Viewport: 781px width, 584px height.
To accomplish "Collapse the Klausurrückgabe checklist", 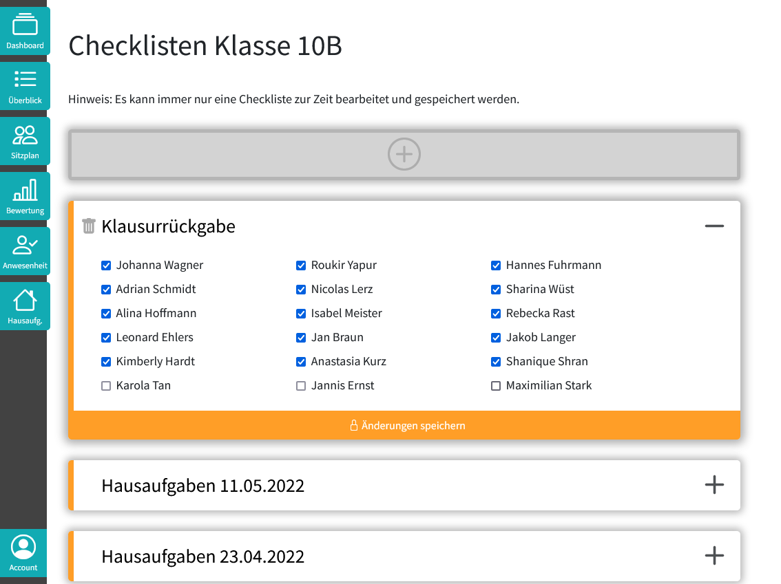I will coord(714,226).
